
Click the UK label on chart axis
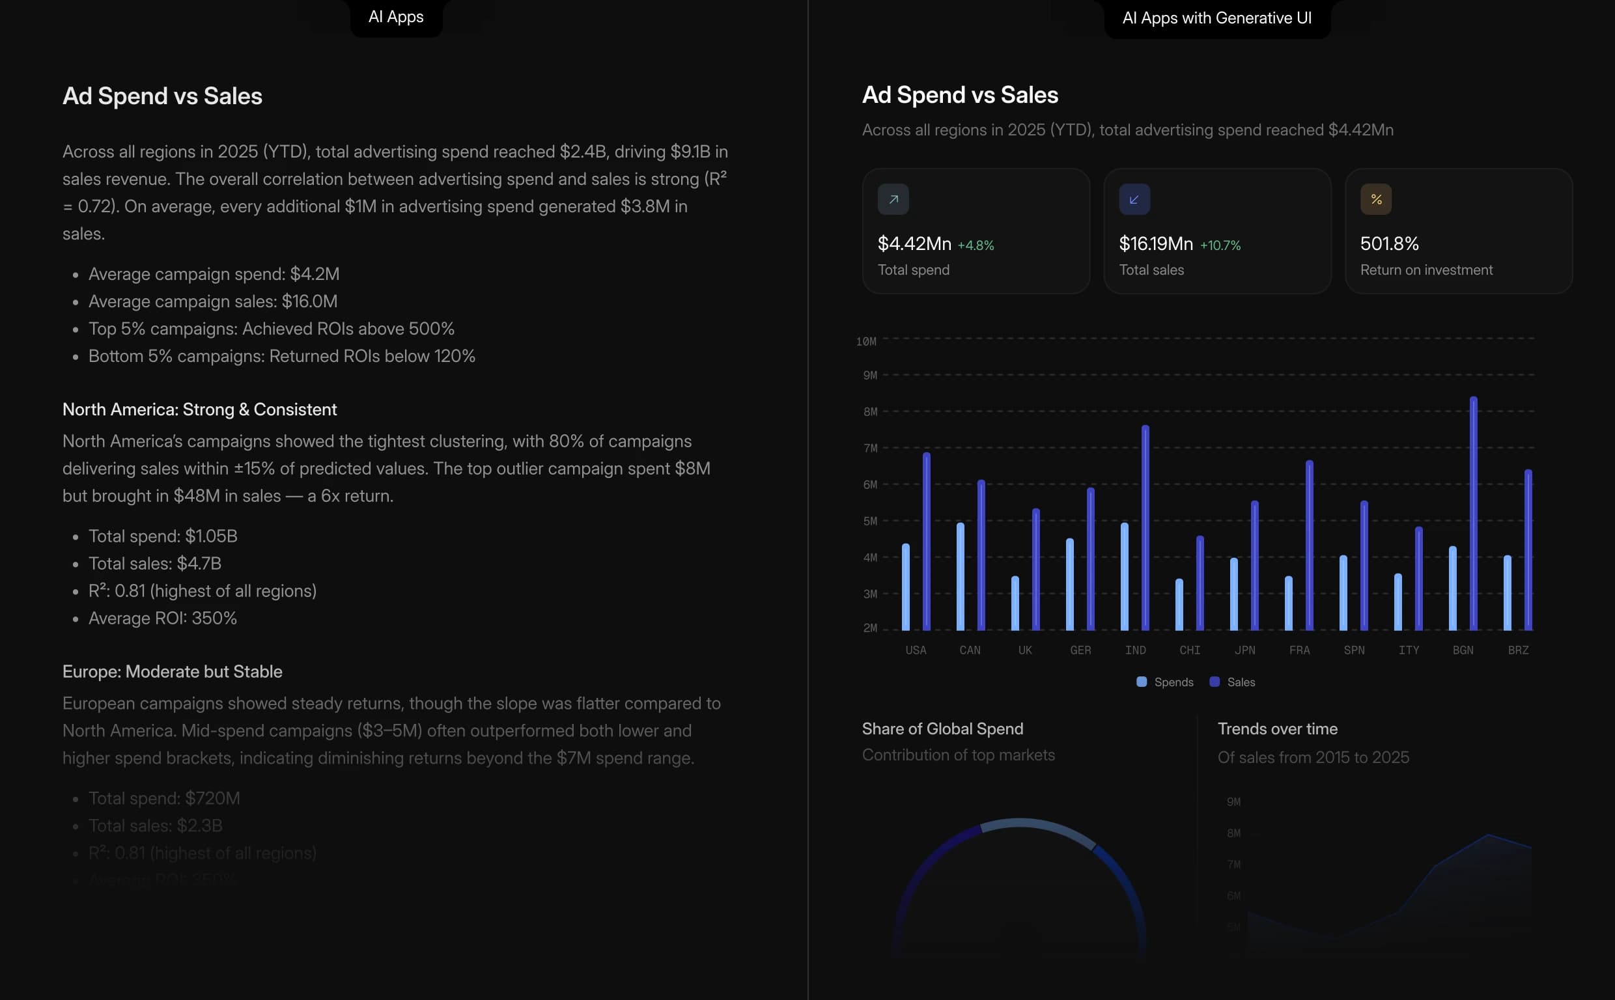[x=1024, y=650]
